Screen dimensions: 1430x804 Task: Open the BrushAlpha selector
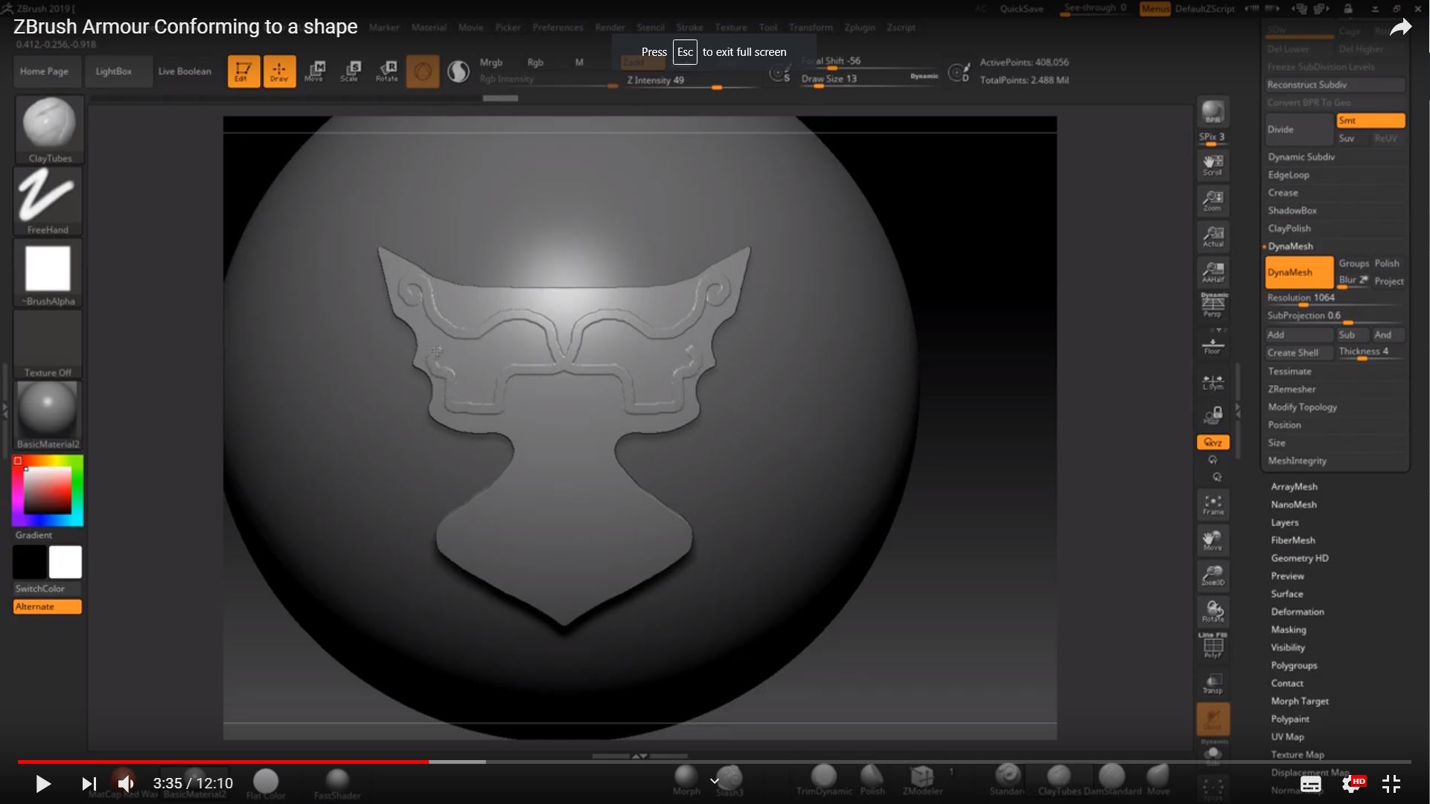48,272
